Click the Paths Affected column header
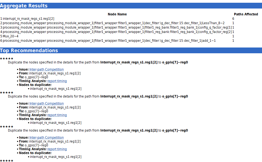This screenshot has width=262, height=162. click(246, 14)
